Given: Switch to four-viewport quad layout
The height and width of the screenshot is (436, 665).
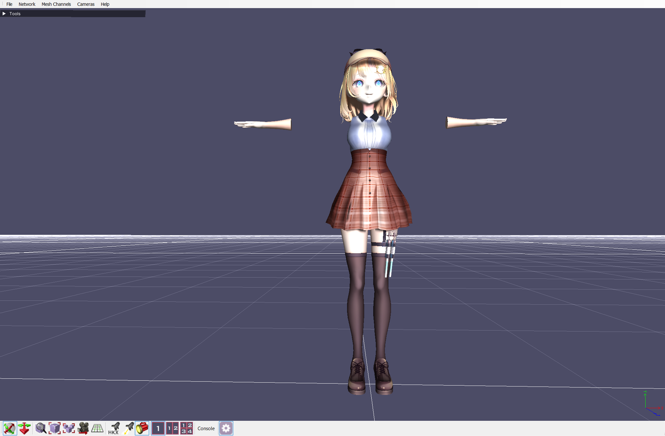Looking at the screenshot, I should click(187, 428).
